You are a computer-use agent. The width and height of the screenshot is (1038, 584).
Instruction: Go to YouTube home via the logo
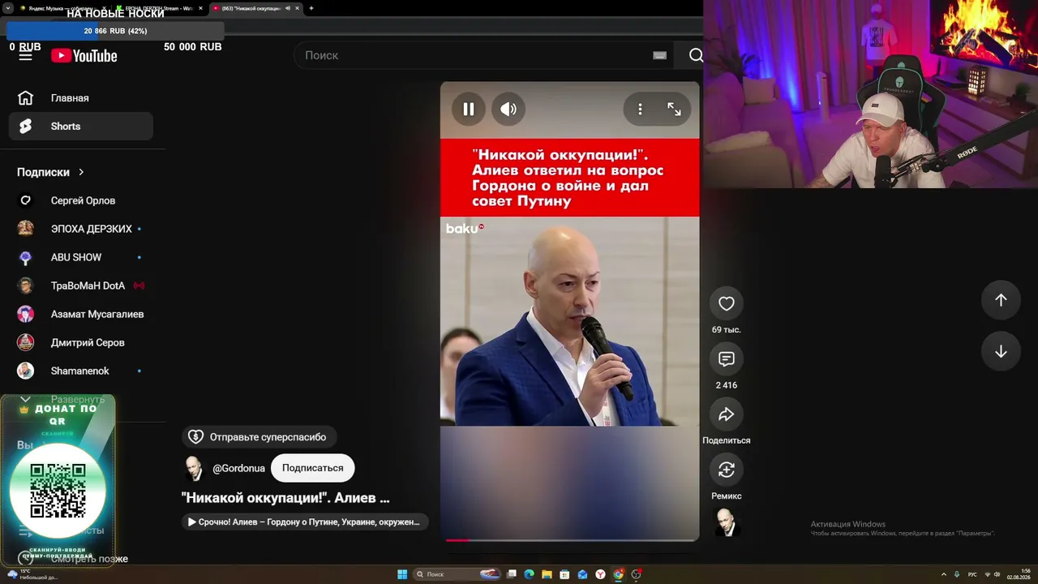(x=84, y=55)
